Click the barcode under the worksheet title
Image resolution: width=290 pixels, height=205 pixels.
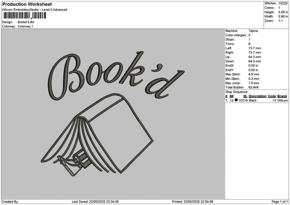point(25,15)
